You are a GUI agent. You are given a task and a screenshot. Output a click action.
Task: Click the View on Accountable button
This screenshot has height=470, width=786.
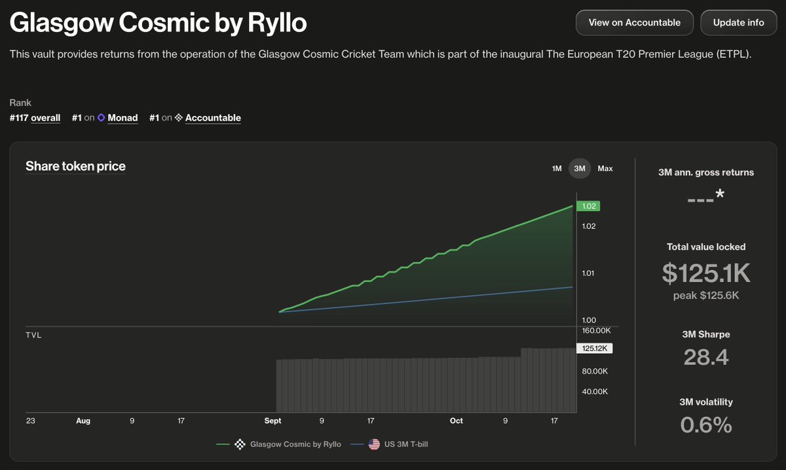click(x=634, y=22)
